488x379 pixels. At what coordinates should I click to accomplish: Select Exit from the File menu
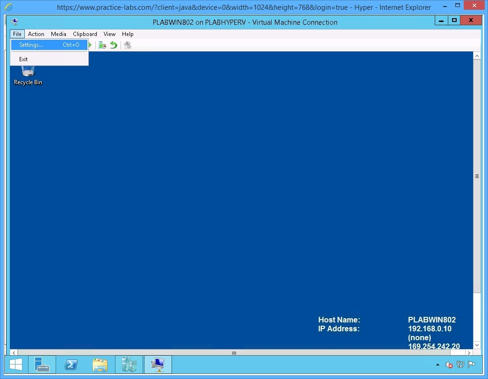coord(23,59)
